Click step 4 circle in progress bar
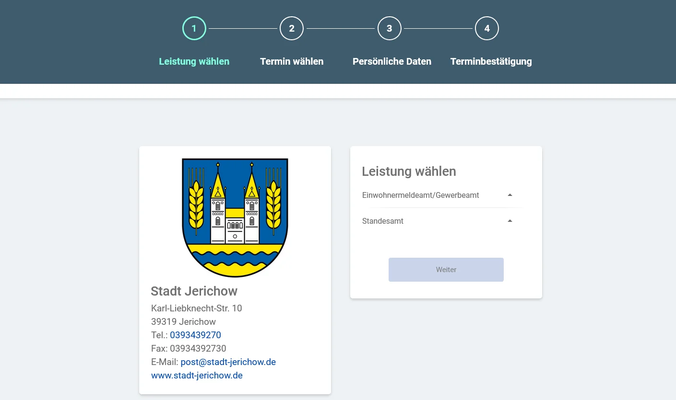Image resolution: width=676 pixels, height=400 pixels. 487,28
